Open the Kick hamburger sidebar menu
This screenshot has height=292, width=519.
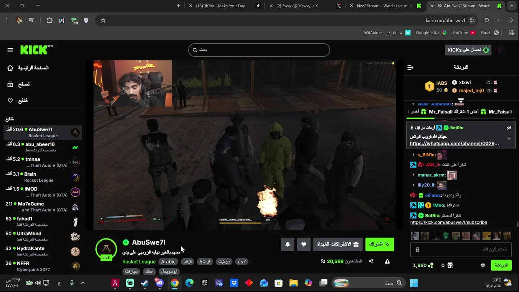point(10,50)
